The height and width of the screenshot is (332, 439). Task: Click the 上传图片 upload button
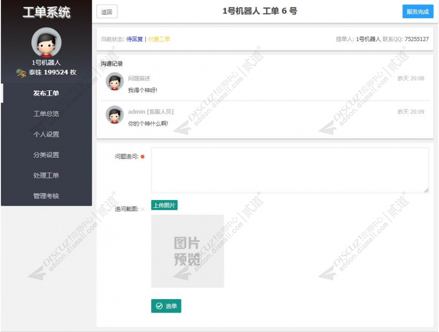point(165,205)
